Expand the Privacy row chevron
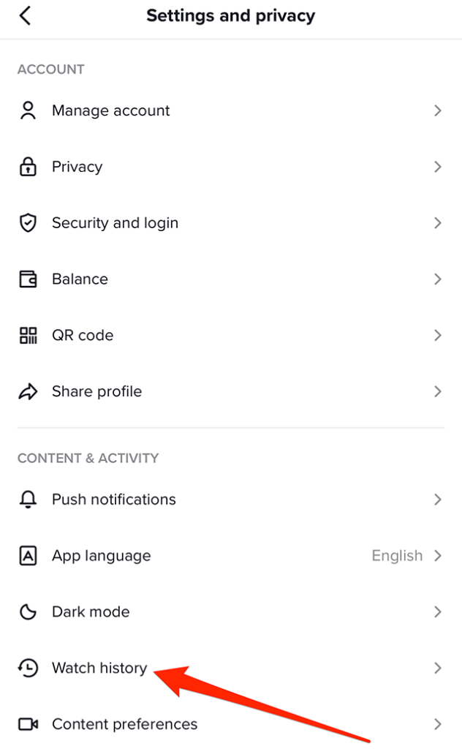 (x=438, y=166)
